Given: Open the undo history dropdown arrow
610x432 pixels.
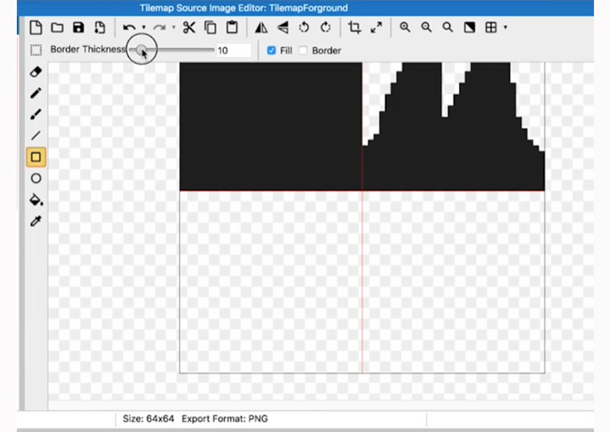Looking at the screenshot, I should click(144, 27).
